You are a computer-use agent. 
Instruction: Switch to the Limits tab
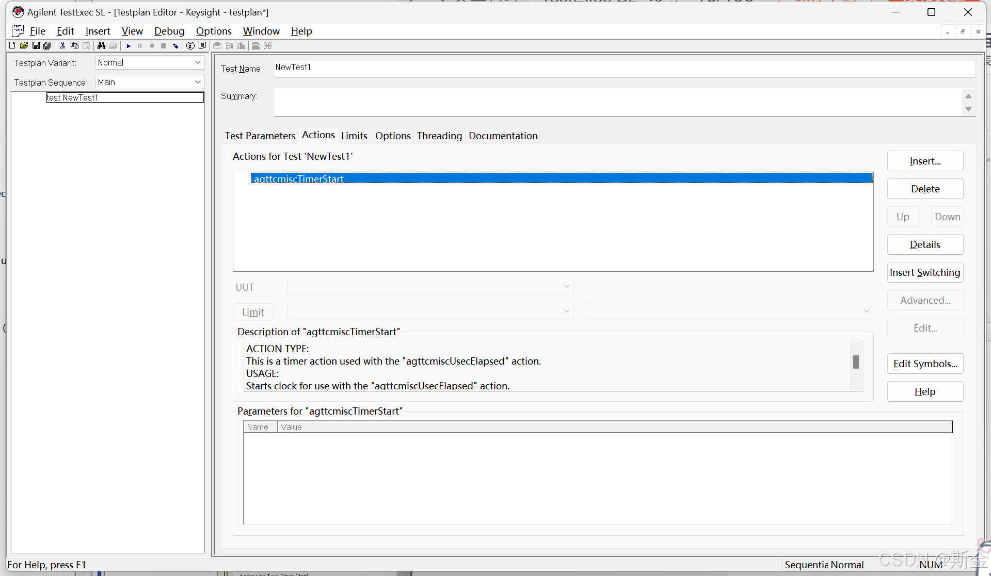354,136
